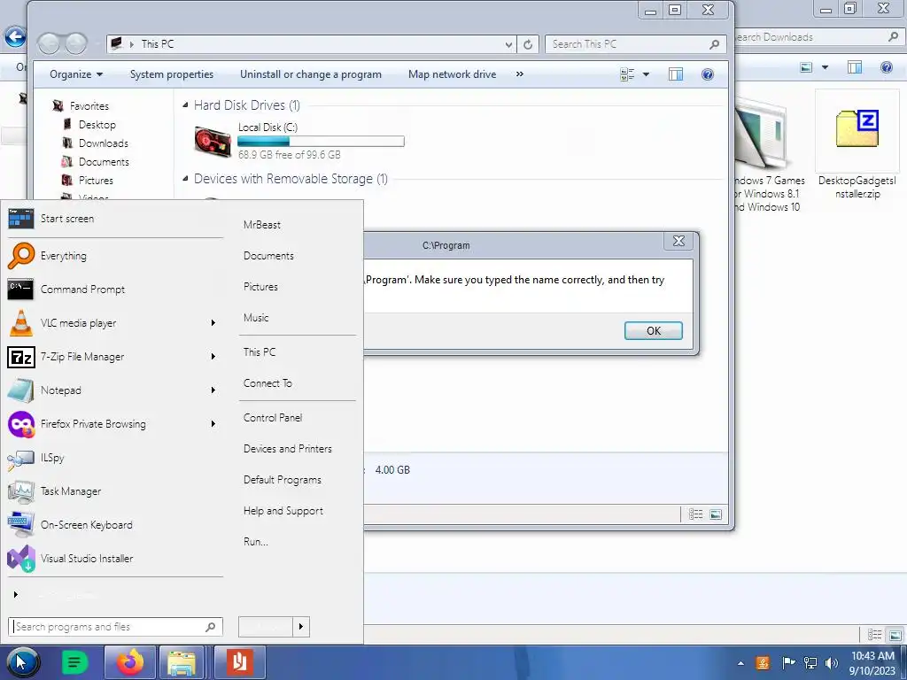The image size is (907, 680).
Task: Open Help in the This PC window
Action: pos(708,74)
